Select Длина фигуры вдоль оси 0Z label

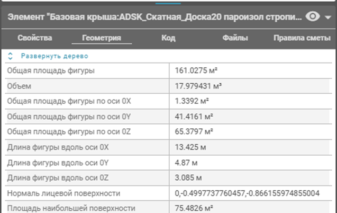coord(58,178)
